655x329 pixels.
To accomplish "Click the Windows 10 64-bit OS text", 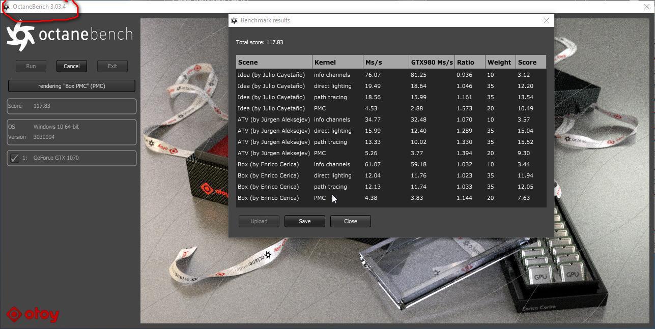I will pyautogui.click(x=56, y=127).
